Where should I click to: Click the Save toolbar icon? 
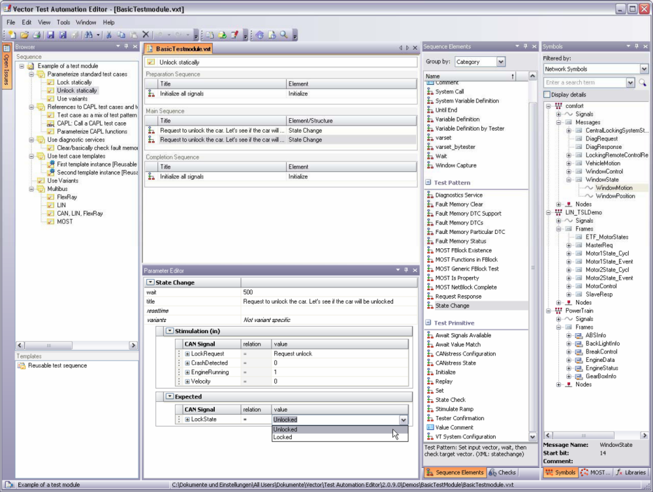click(x=50, y=35)
